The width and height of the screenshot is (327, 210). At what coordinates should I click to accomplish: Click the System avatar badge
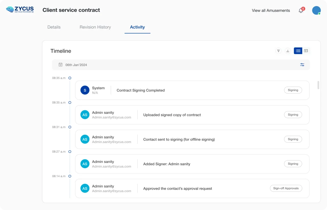coord(85,90)
